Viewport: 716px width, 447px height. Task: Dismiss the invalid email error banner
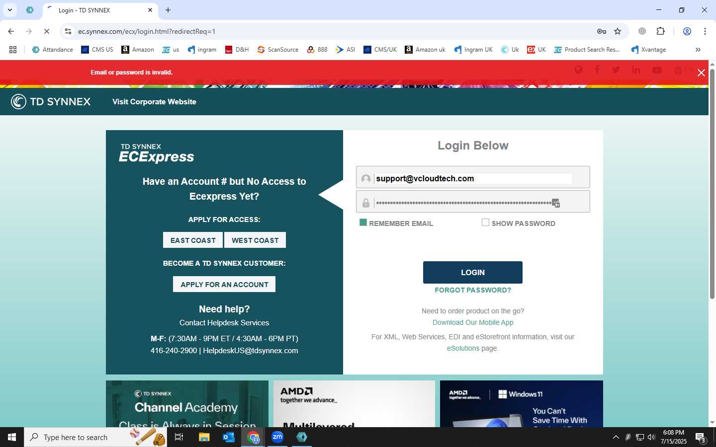(x=701, y=73)
